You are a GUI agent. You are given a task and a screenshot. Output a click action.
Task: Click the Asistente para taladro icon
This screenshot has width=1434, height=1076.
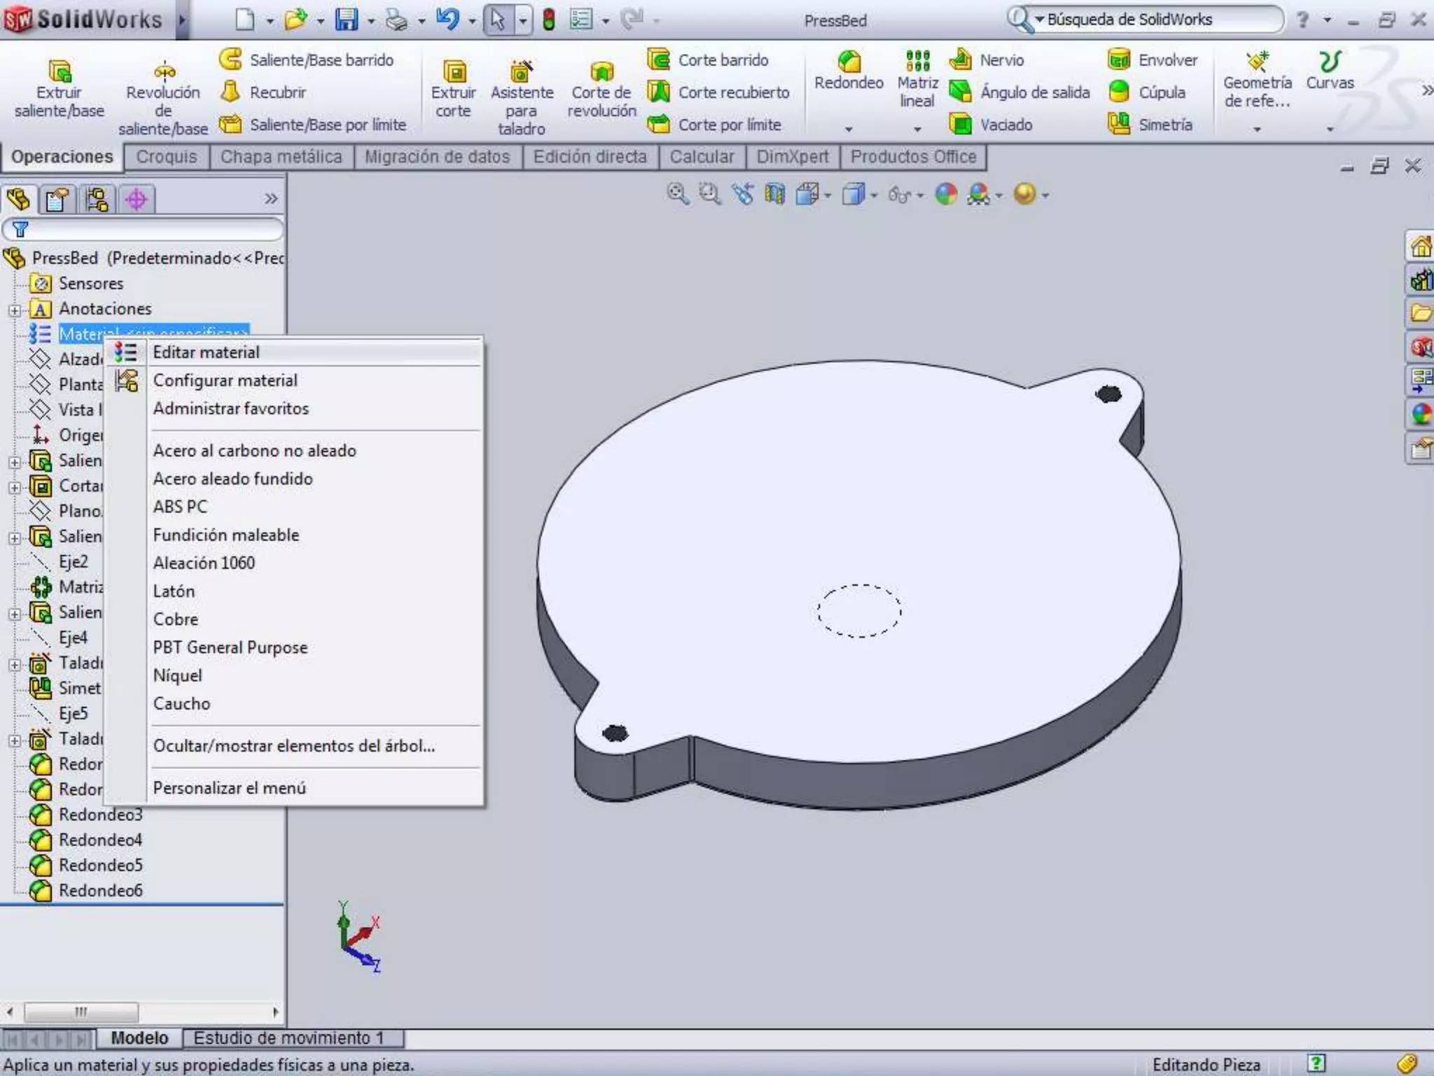pos(521,71)
